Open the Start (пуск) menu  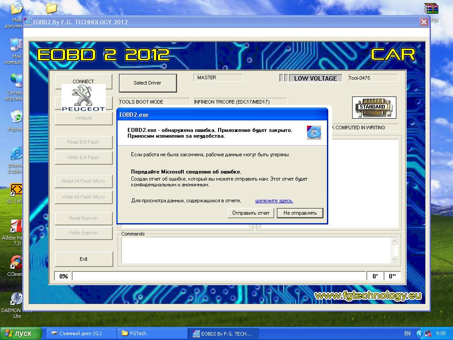[21, 333]
